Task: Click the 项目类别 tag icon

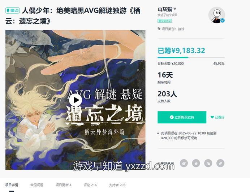Action: [x=159, y=29]
